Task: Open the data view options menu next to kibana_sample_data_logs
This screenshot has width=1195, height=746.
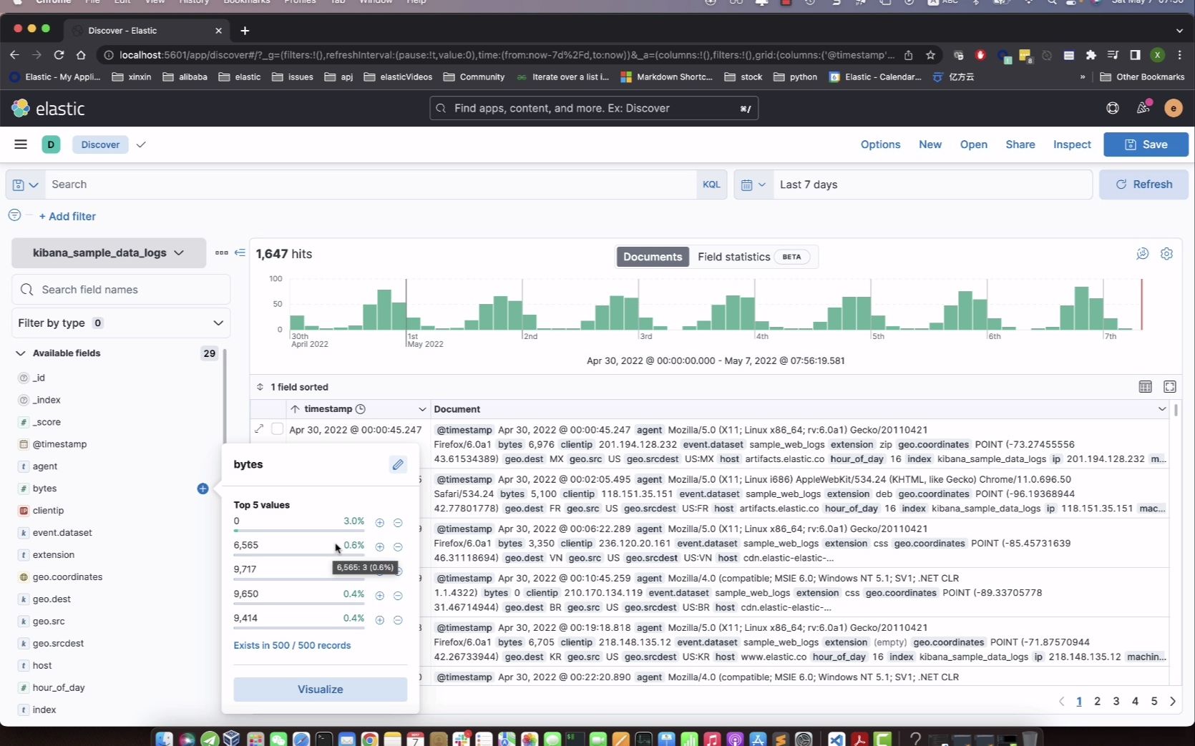Action: (x=222, y=252)
